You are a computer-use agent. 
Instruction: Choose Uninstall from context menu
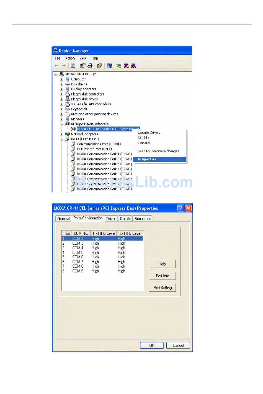(159, 143)
